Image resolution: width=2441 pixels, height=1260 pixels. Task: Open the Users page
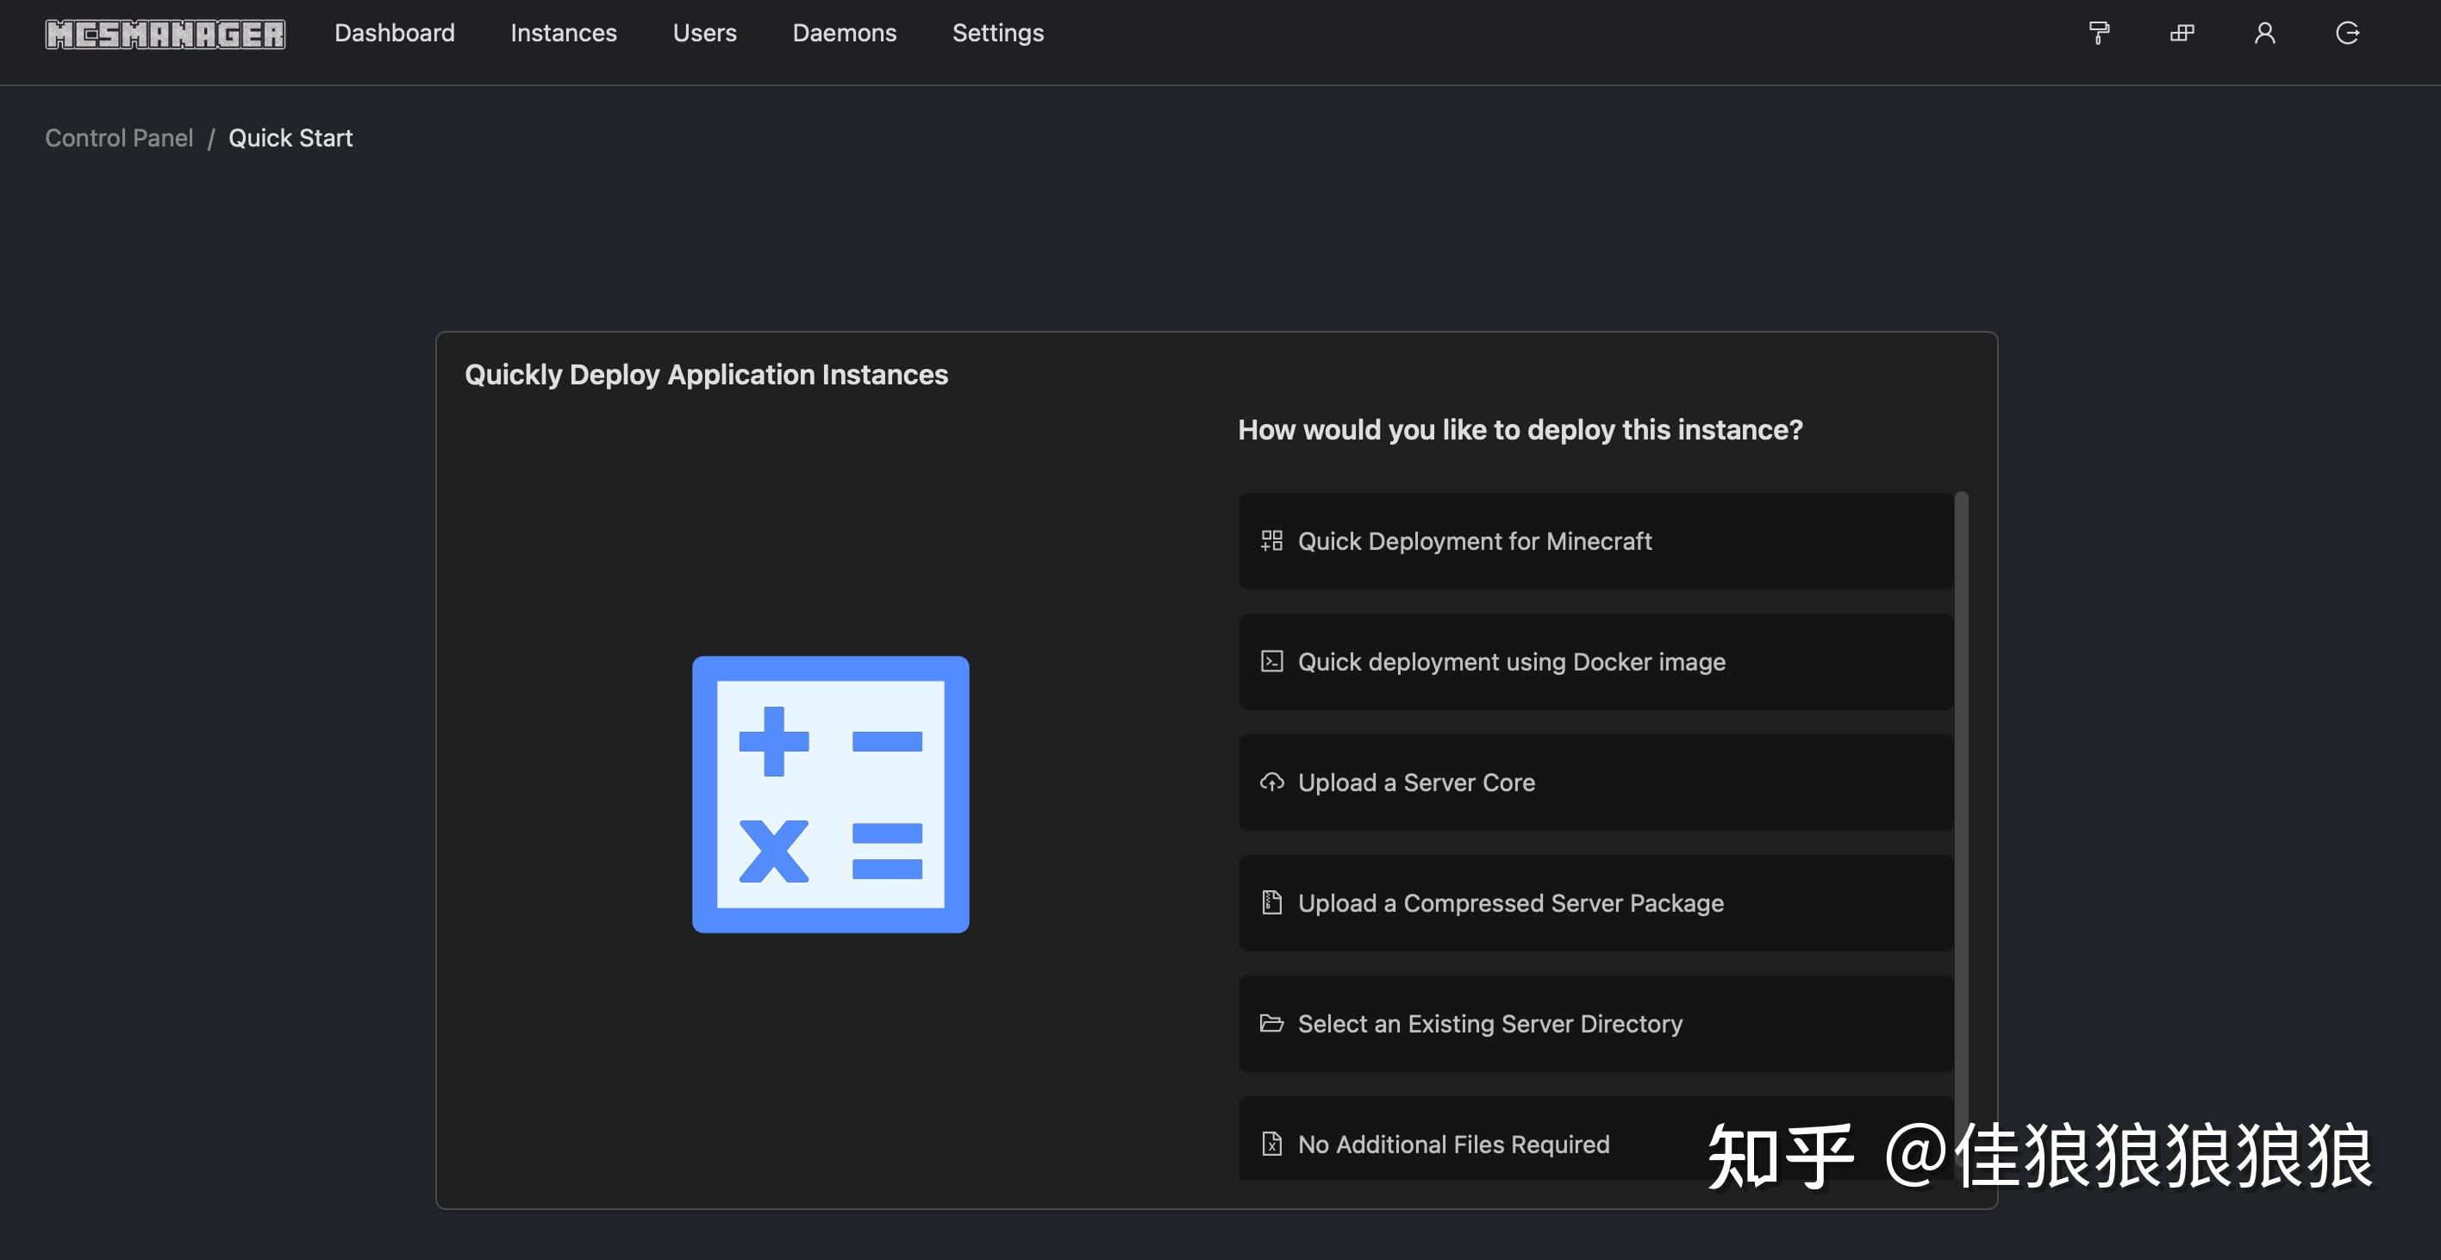(704, 33)
